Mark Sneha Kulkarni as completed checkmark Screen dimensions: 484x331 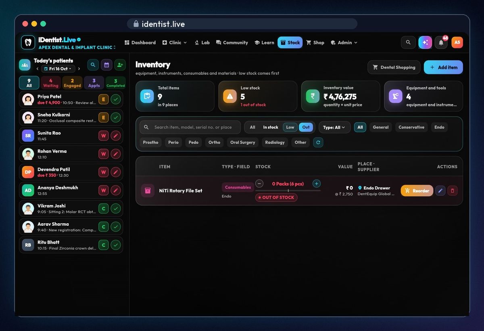click(116, 117)
